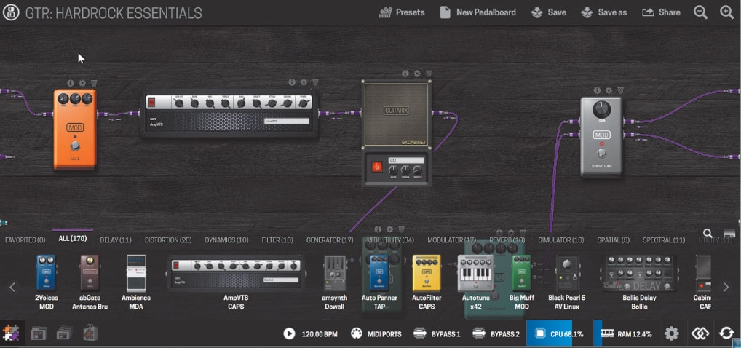Remove the Stereo Gain pedal with its trash icon
This screenshot has height=348, width=741.
[x=620, y=90]
